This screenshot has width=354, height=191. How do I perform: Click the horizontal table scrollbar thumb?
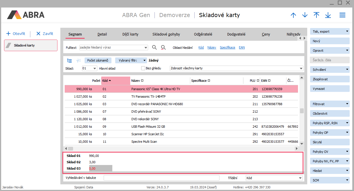click(x=71, y=149)
